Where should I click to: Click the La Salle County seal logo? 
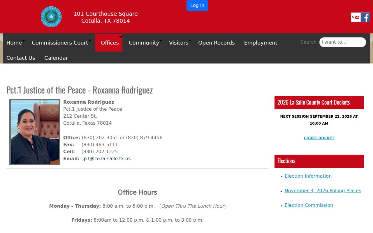51,17
